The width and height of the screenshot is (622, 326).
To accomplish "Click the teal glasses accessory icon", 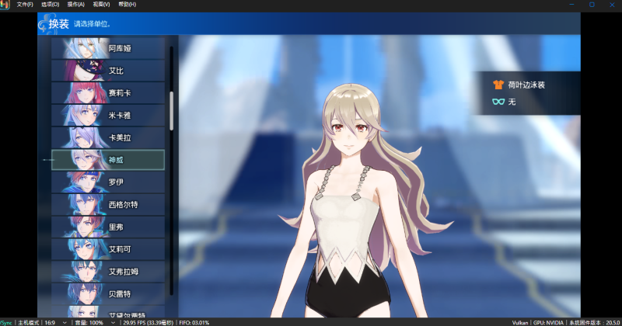I will point(498,102).
